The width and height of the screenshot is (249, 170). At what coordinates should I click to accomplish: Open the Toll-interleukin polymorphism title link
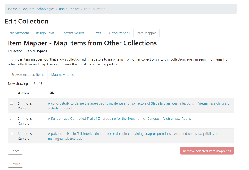click(x=133, y=134)
